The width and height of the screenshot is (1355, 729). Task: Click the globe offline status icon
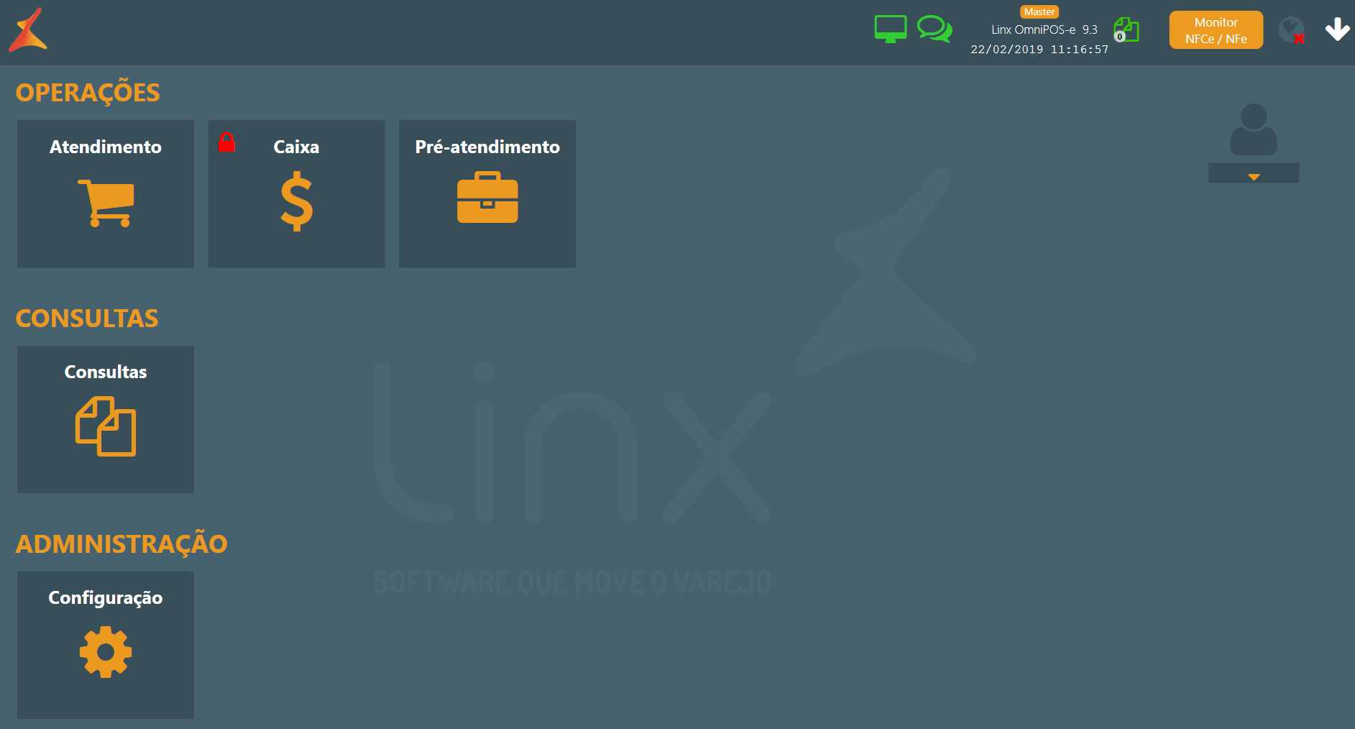pos(1292,30)
